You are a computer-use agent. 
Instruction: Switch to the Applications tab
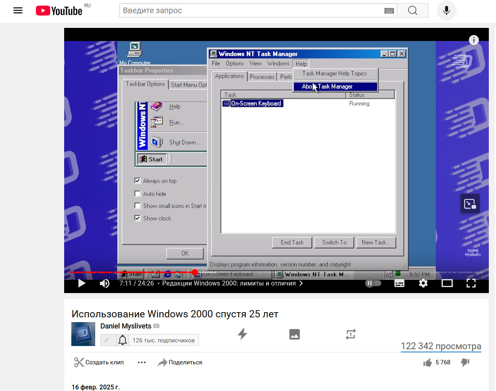pos(229,76)
